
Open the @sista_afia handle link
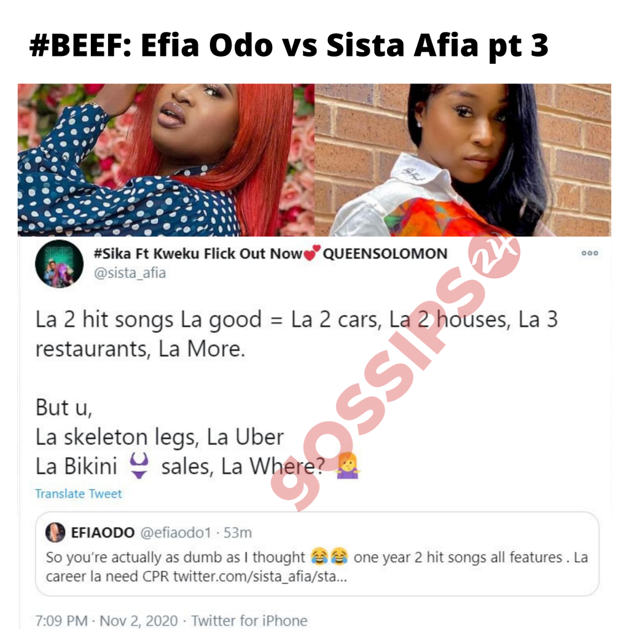point(130,273)
